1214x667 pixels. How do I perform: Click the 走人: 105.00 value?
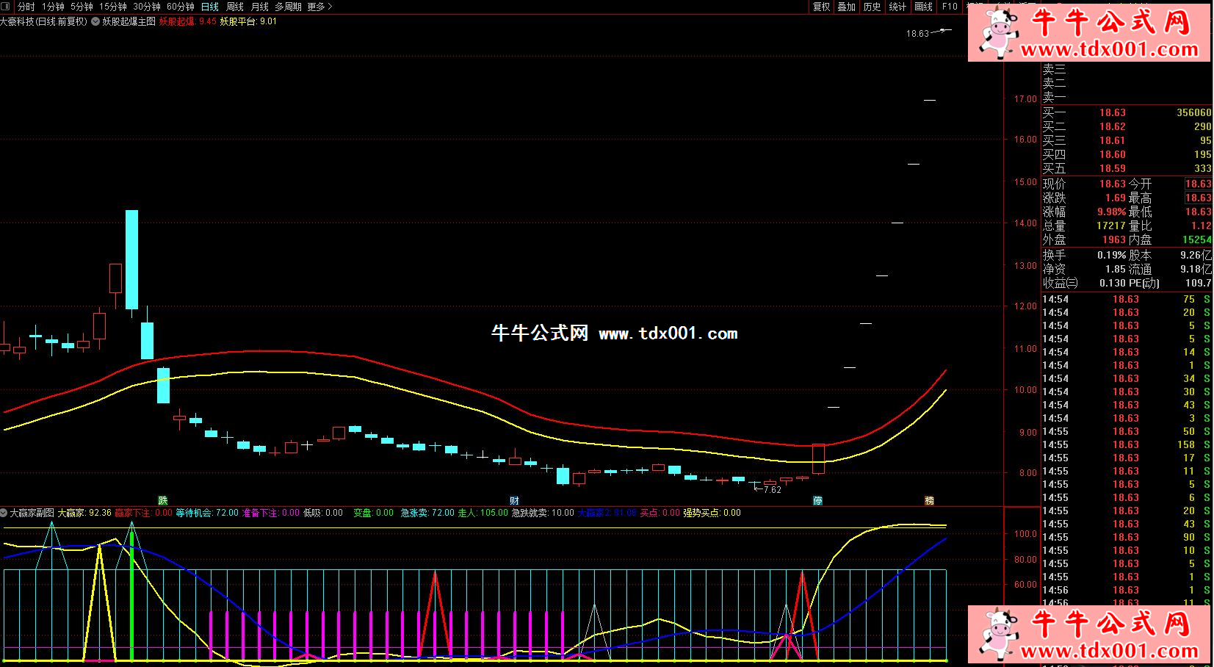pyautogui.click(x=483, y=513)
